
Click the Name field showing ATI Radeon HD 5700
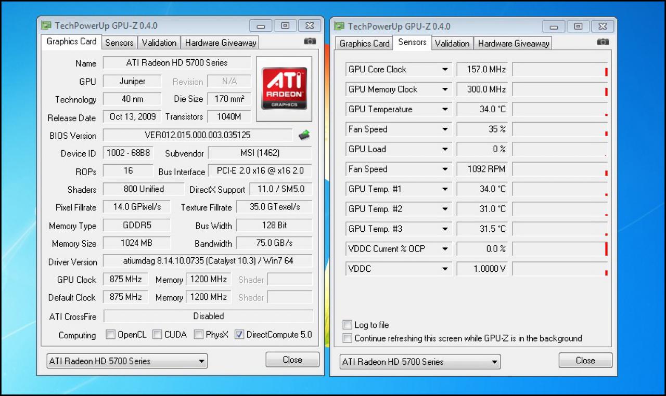pyautogui.click(x=177, y=63)
